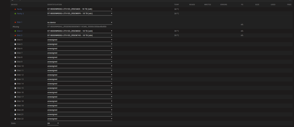Click the Disk 12 label
Screen dimensions: 294x127
(20, 75)
